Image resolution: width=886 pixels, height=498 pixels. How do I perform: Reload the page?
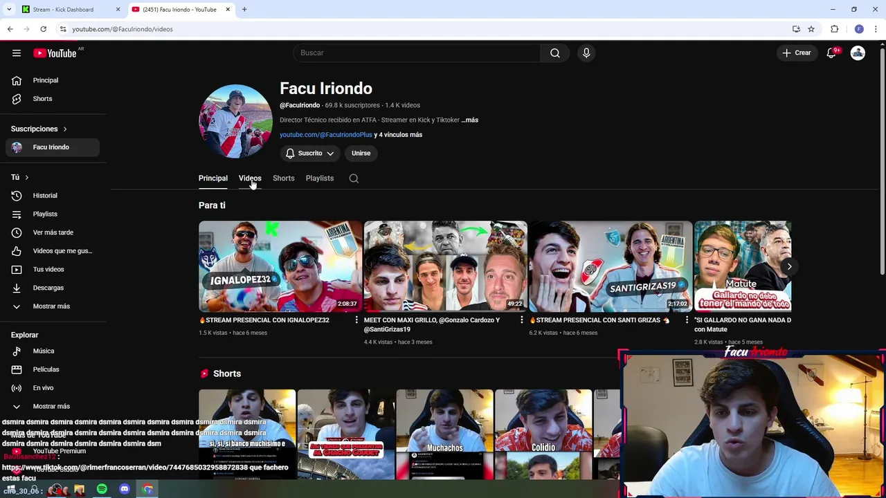tap(43, 29)
